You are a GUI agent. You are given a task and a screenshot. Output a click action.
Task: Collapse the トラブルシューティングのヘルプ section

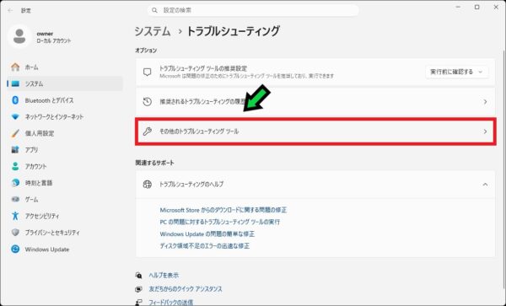[485, 185]
